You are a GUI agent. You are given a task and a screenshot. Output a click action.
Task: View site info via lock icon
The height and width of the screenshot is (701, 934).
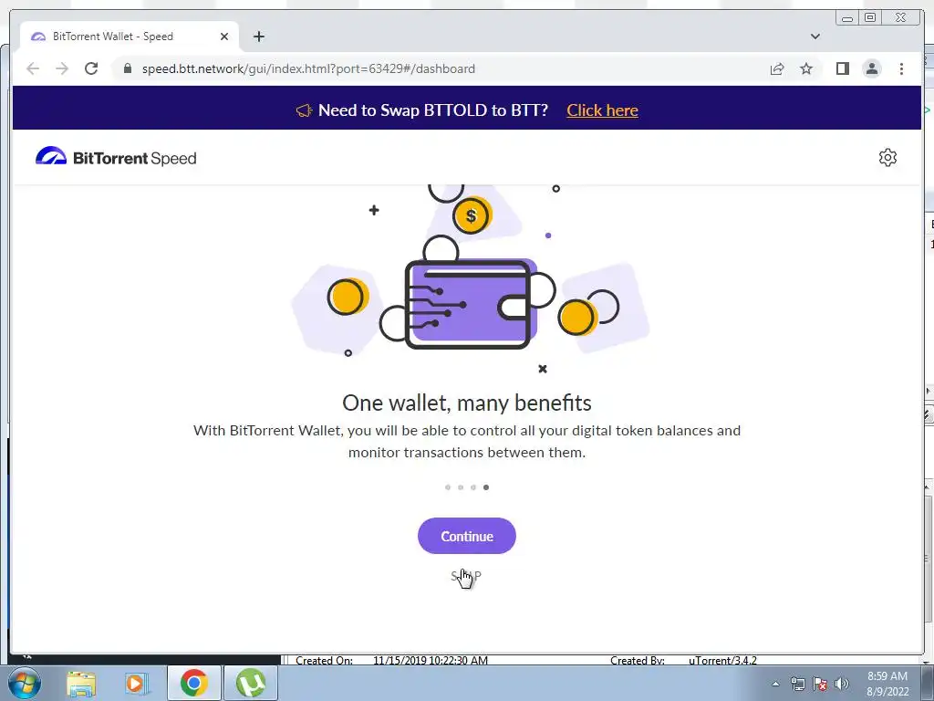pyautogui.click(x=127, y=68)
